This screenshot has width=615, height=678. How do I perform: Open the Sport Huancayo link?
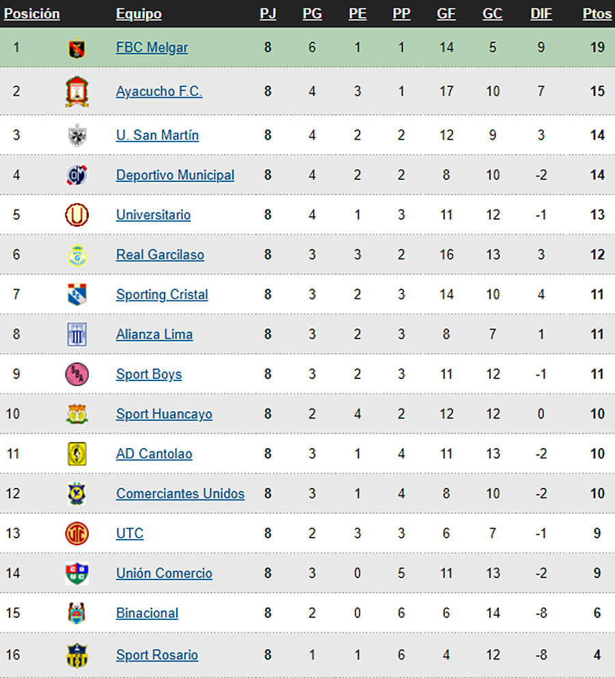164,414
